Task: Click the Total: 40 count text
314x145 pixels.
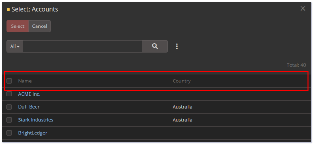Action: coord(296,65)
